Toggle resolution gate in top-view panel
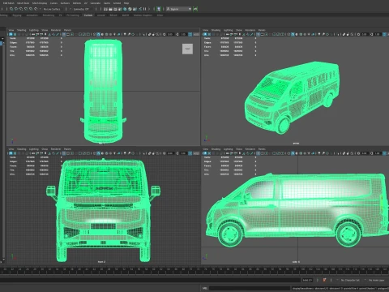This screenshot has width=389, height=292. click(72, 34)
